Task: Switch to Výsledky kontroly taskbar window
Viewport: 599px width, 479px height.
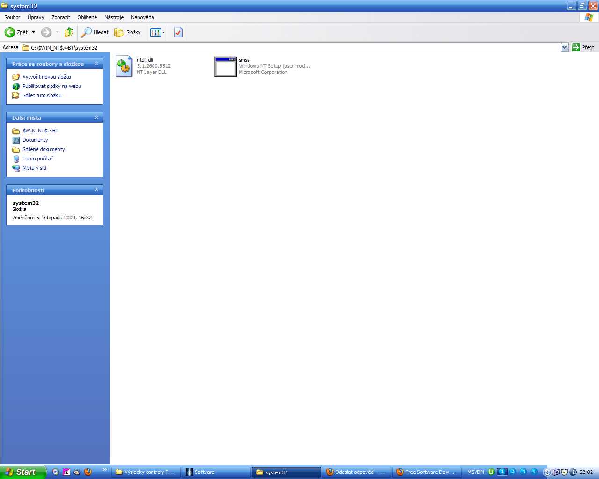Action: click(x=146, y=472)
